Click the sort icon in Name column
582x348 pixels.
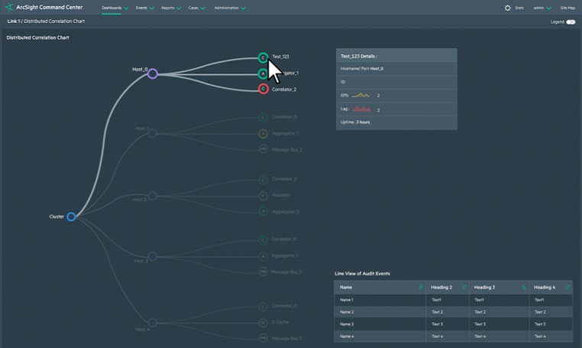click(420, 287)
